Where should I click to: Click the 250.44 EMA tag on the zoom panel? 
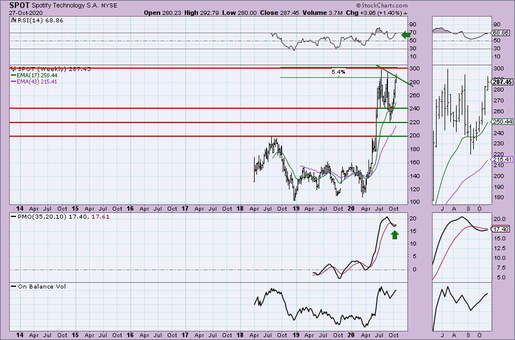pos(502,121)
